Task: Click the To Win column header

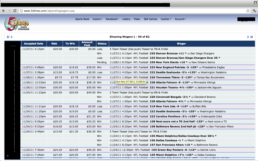Action: pyautogui.click(x=70, y=44)
